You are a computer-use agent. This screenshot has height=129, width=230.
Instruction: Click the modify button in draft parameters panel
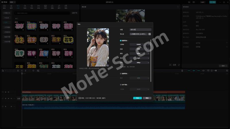pos(223,66)
